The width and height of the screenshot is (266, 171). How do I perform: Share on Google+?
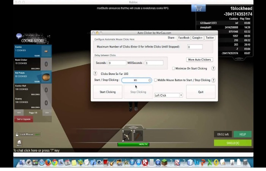coord(197,38)
